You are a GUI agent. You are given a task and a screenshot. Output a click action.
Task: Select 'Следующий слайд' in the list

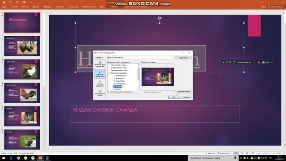(x=118, y=68)
